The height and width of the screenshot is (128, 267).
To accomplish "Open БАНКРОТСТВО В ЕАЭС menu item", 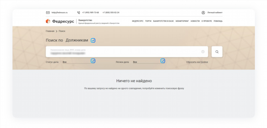I will point(163,21).
